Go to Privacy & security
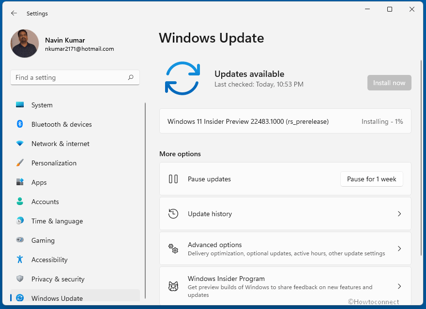The height and width of the screenshot is (309, 426). click(x=75, y=279)
